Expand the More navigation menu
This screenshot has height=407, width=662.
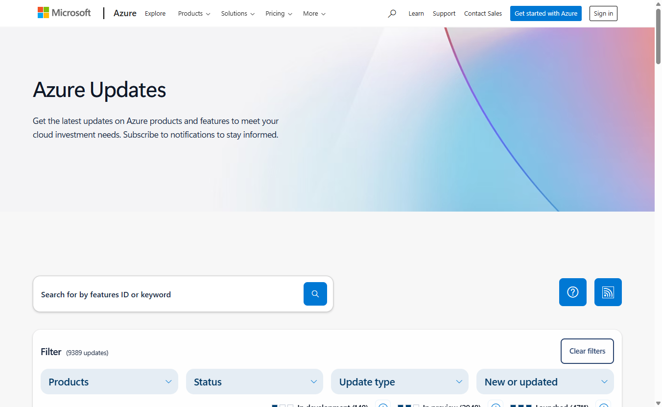(314, 14)
